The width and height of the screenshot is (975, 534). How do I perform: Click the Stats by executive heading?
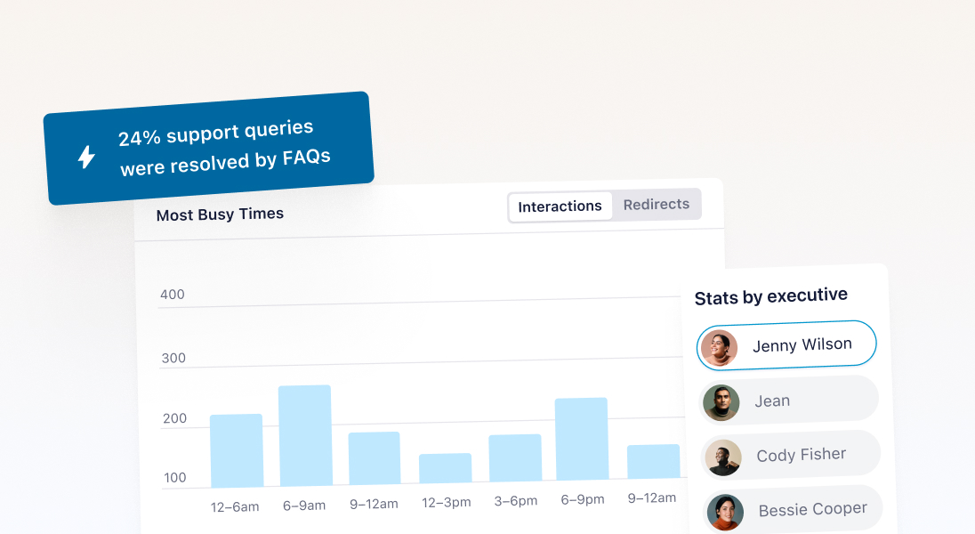(x=770, y=295)
